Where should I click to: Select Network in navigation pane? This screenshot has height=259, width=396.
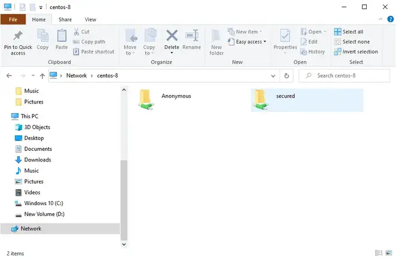(x=60, y=228)
